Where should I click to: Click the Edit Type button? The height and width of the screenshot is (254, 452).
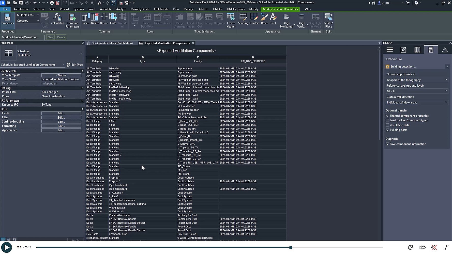[75, 65]
